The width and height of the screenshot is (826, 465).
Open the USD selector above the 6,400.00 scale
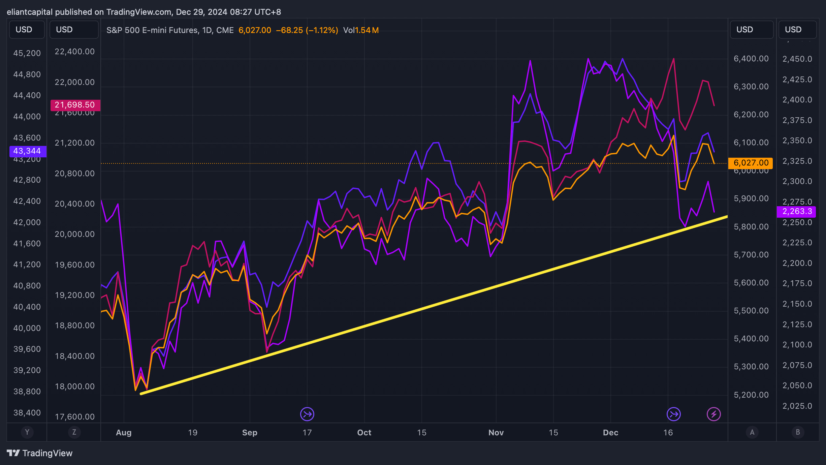pyautogui.click(x=751, y=30)
